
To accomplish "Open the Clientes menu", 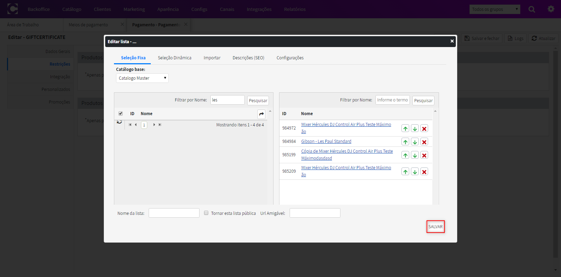I will [x=102, y=9].
